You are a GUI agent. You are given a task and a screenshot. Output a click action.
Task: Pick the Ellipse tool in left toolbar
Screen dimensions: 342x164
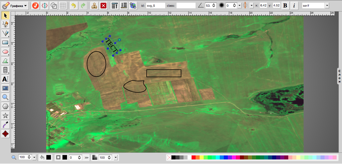pos(5,52)
